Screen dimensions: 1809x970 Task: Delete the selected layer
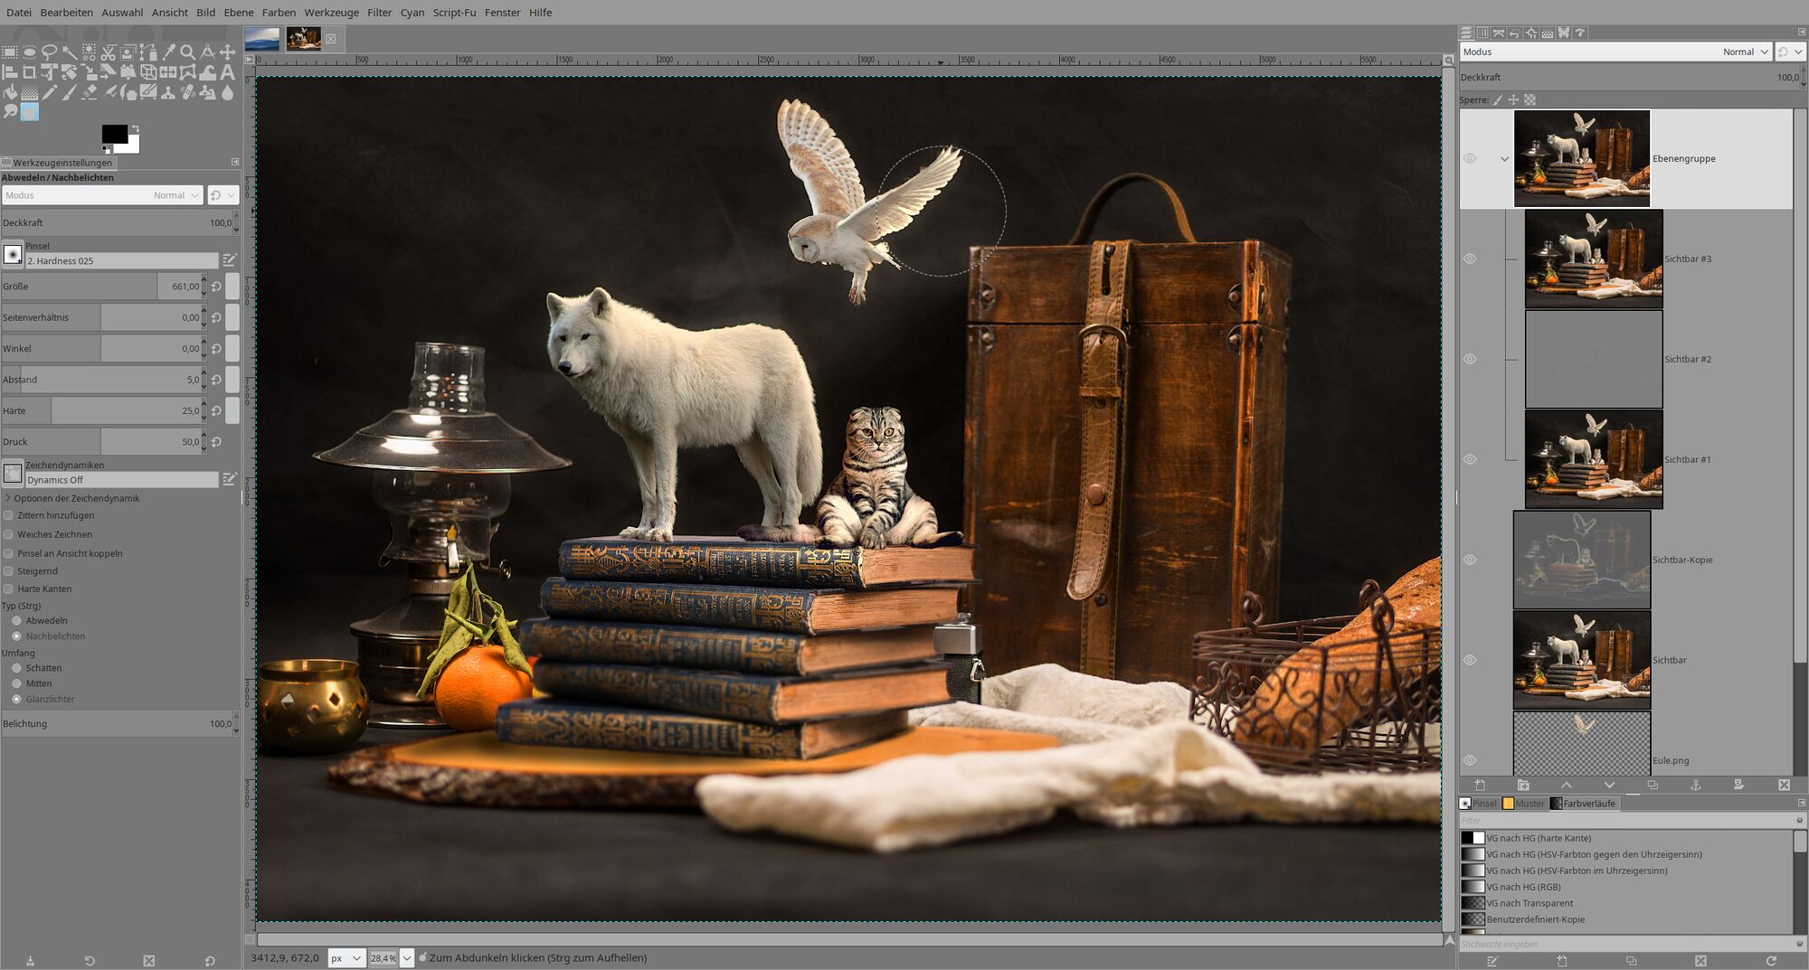tap(1784, 785)
